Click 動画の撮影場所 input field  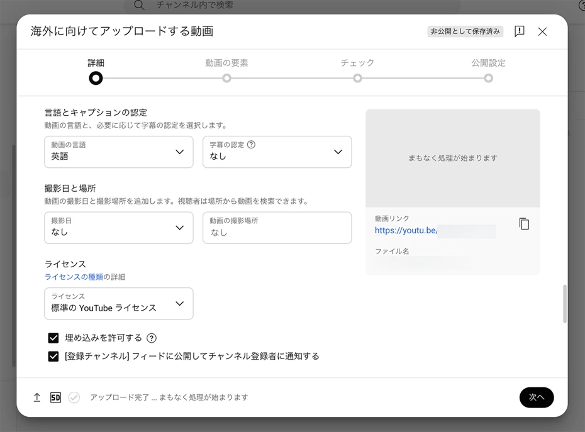coord(277,228)
